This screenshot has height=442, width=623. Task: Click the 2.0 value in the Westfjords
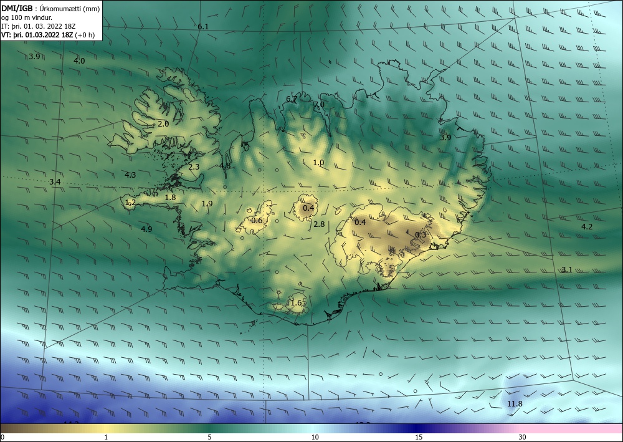(163, 123)
